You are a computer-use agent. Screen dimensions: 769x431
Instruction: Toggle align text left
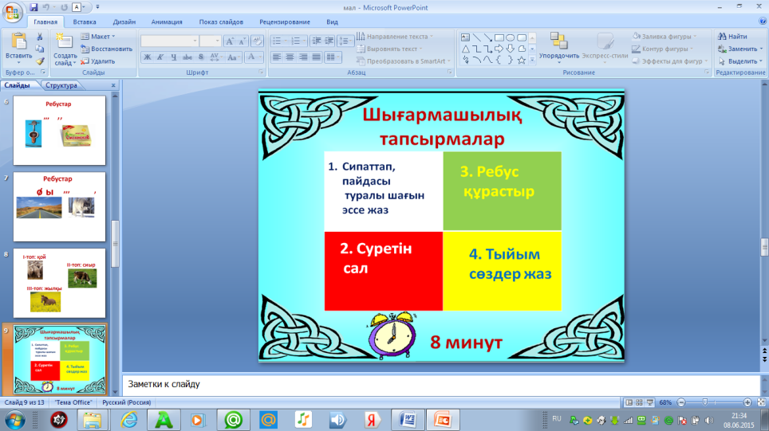(277, 57)
